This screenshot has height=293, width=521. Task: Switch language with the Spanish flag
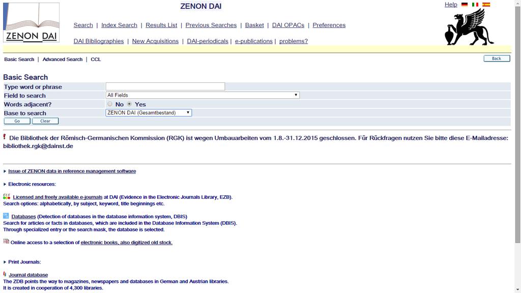(486, 5)
